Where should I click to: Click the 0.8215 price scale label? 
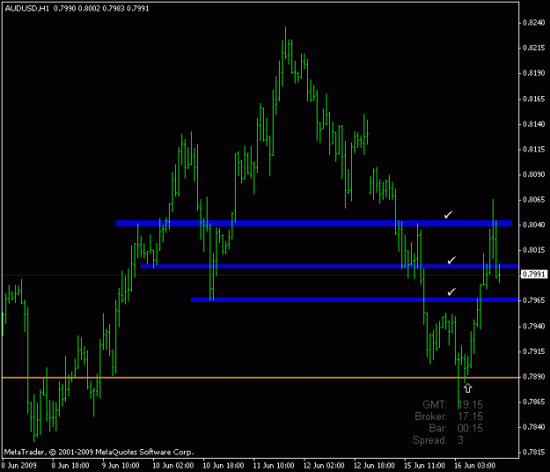[534, 48]
